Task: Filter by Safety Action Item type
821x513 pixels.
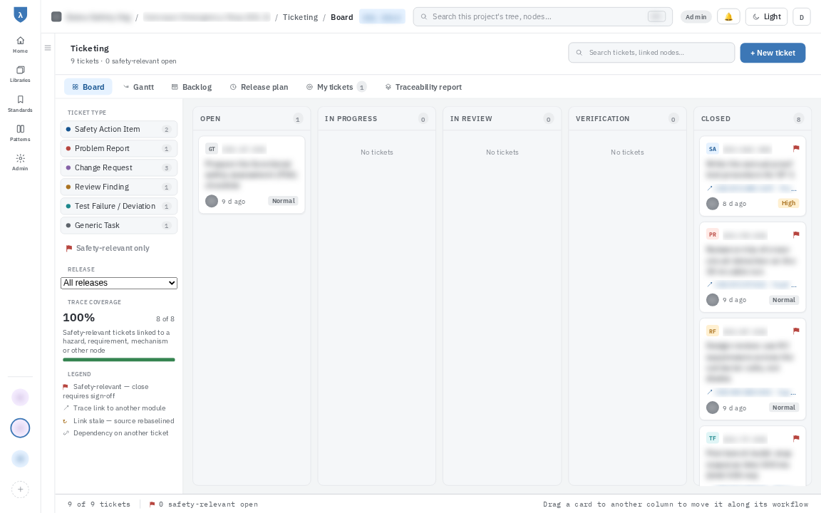Action: pyautogui.click(x=119, y=129)
